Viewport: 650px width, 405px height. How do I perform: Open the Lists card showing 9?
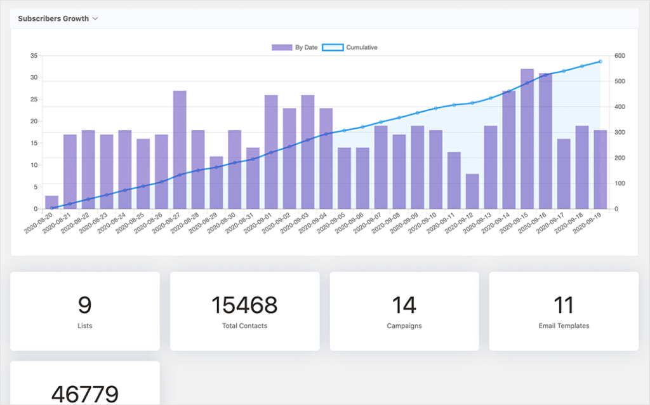[85, 310]
